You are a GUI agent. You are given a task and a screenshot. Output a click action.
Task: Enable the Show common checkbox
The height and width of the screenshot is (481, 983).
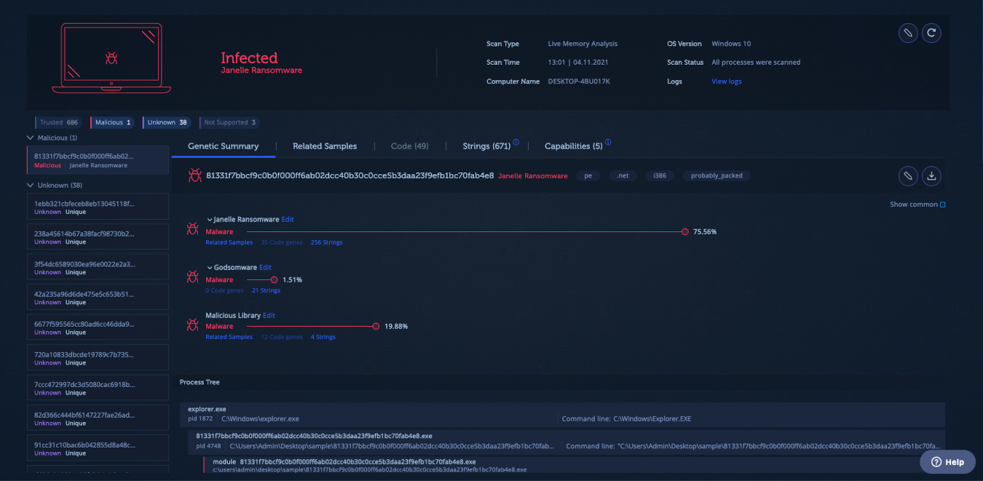[942, 204]
